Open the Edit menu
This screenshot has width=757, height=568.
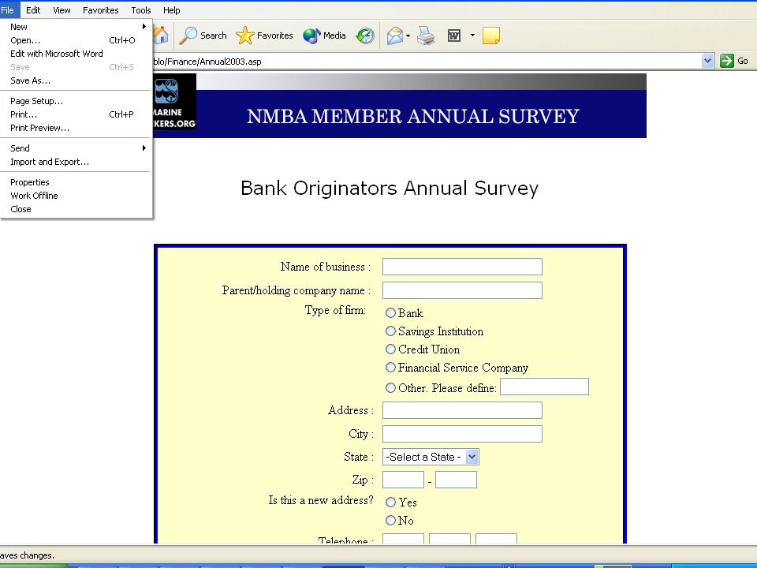tap(33, 10)
